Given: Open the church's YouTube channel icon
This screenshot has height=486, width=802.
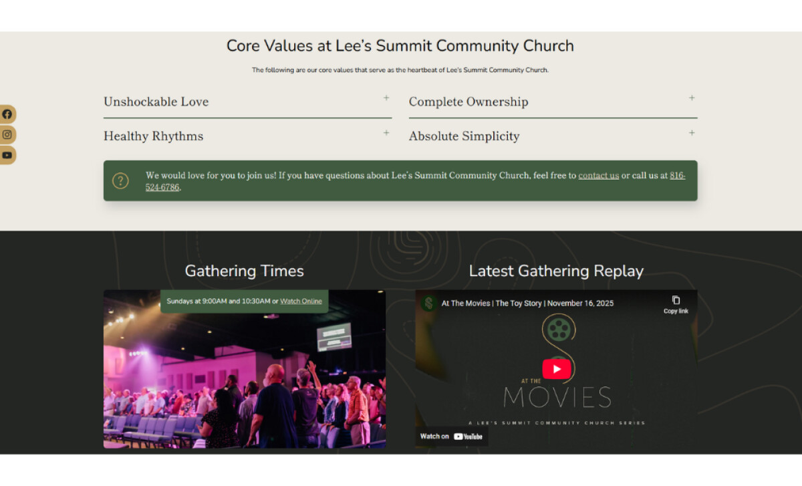Looking at the screenshot, I should pos(7,155).
